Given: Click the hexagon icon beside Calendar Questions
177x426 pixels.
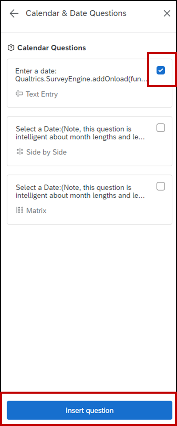Looking at the screenshot, I should tap(11, 48).
